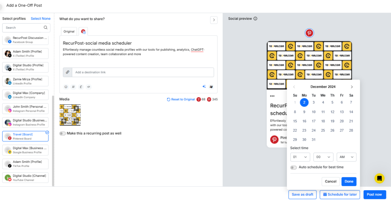Deselect the Travel [Board] Pinterest profile
Screen dimensions: 391x202
[26, 136]
